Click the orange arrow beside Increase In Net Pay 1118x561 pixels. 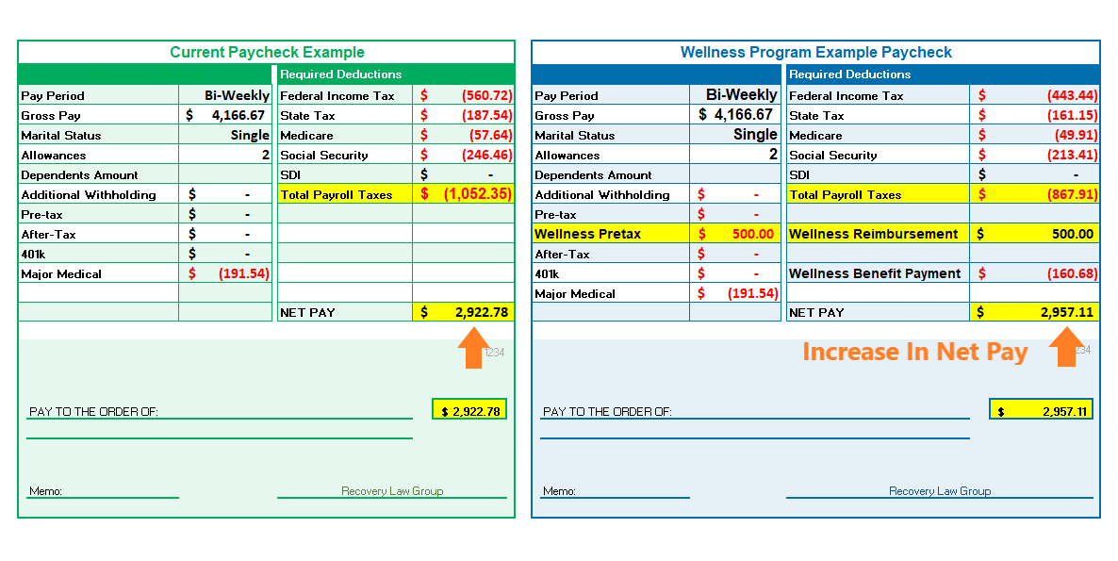1065,347
